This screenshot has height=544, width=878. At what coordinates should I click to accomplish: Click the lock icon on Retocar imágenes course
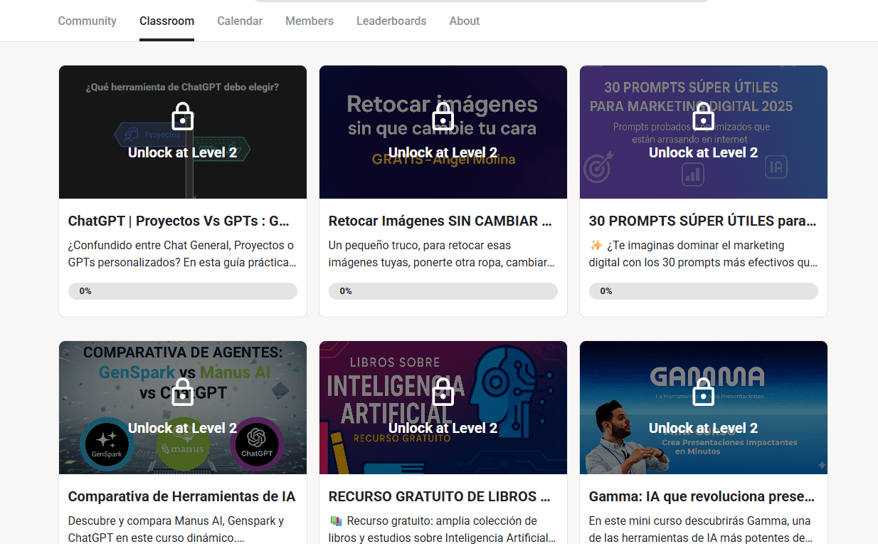443,117
